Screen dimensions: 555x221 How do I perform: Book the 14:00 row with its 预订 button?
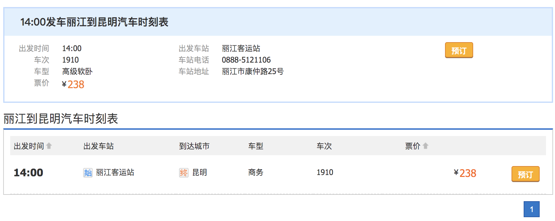click(525, 174)
